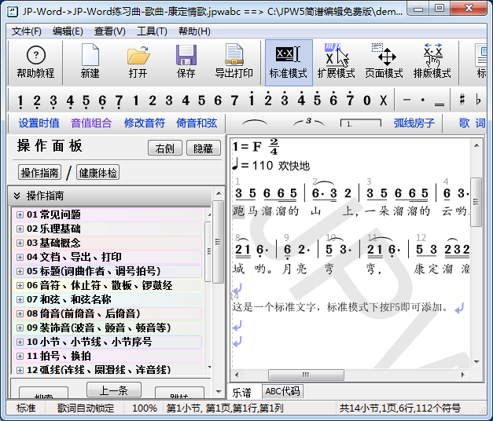The image size is (493, 421).
Task: Expand the 01 常见问题 tree node
Action: coord(20,215)
